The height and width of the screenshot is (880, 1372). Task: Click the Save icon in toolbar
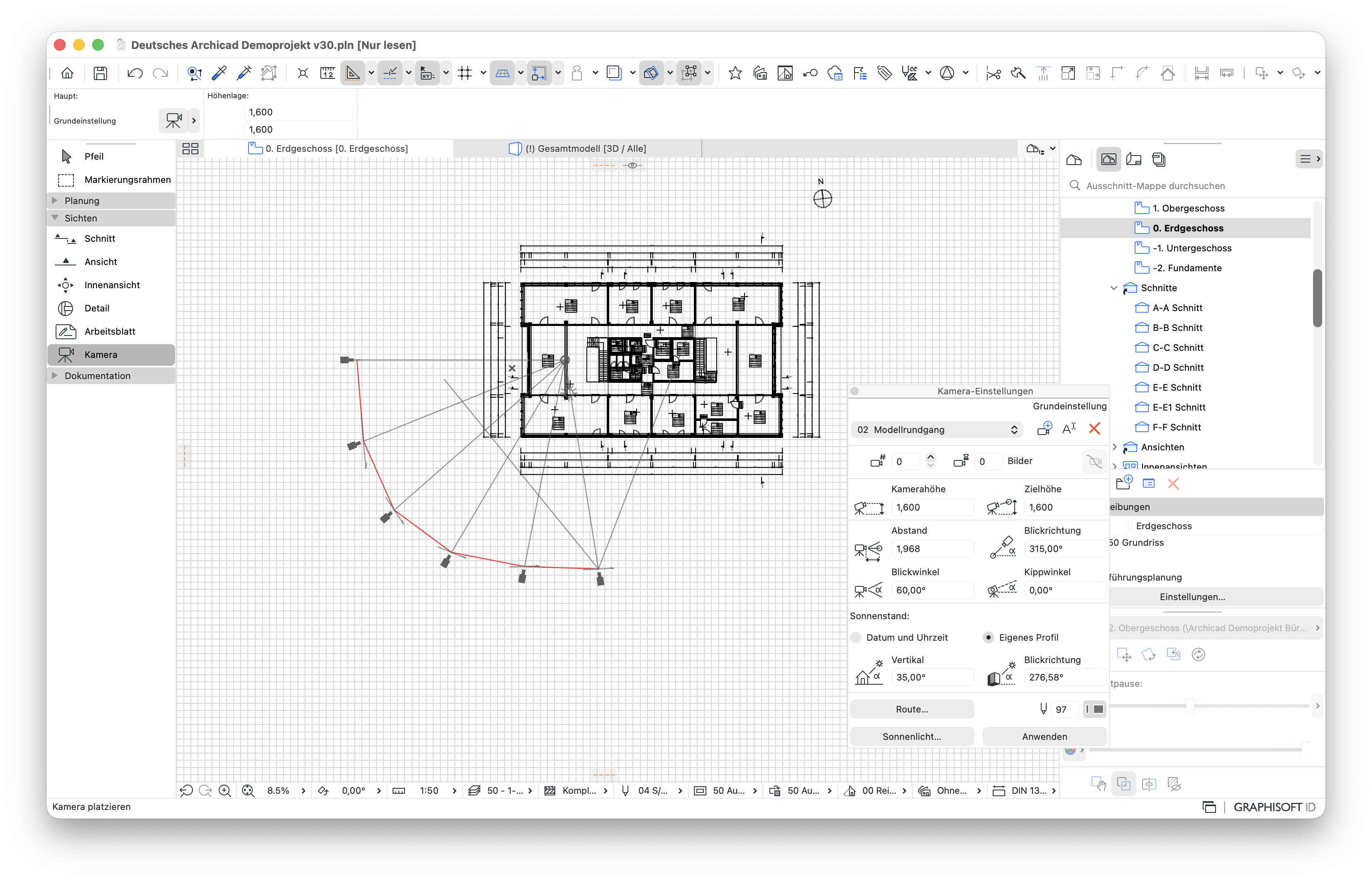click(100, 73)
